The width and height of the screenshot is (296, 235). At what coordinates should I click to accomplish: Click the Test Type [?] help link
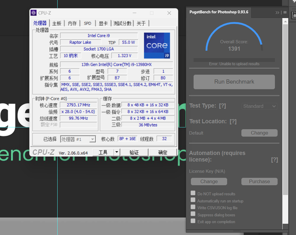(222, 106)
